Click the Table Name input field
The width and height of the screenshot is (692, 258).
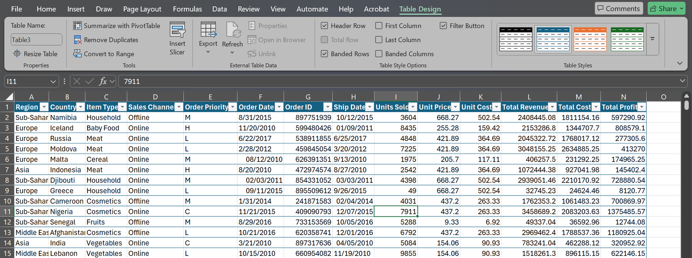pyautogui.click(x=36, y=39)
